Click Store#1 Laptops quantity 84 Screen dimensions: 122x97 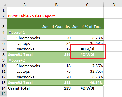click(x=56, y=43)
